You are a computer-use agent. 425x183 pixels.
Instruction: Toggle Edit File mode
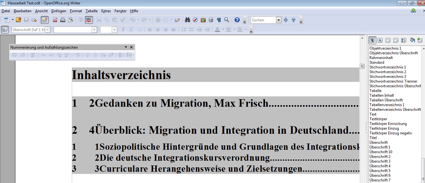pos(45,20)
